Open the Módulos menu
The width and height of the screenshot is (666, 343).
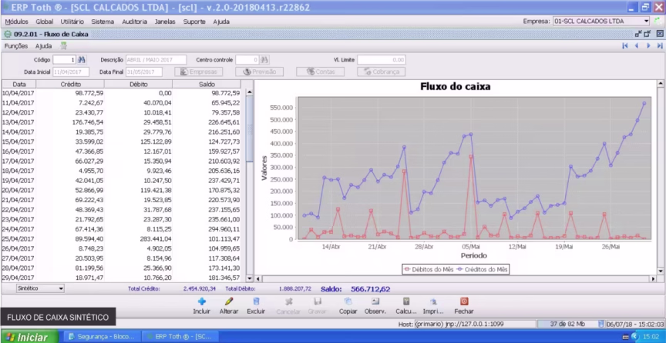click(16, 22)
